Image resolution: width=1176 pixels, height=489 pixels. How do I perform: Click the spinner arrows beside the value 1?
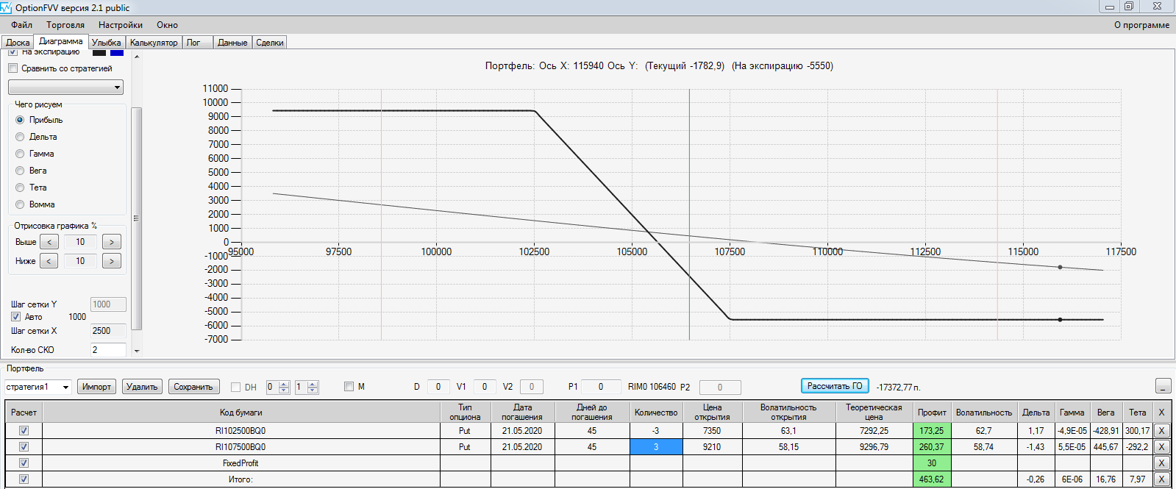[x=313, y=387]
